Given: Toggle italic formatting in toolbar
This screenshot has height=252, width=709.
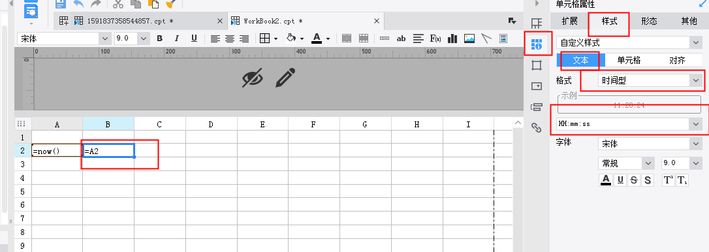Looking at the screenshot, I should click(177, 39).
